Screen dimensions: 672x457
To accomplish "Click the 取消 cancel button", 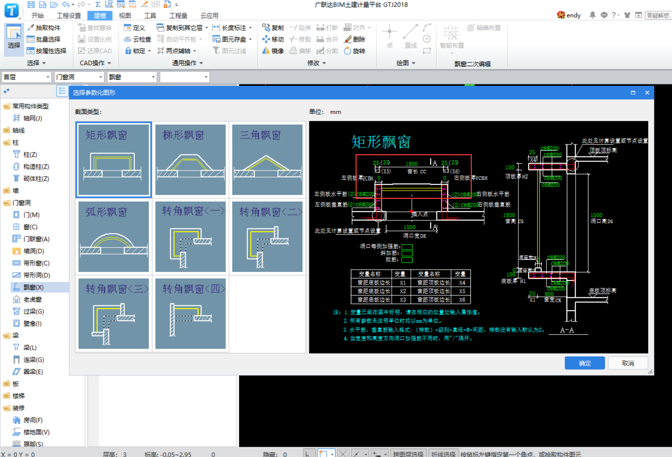I will [628, 363].
